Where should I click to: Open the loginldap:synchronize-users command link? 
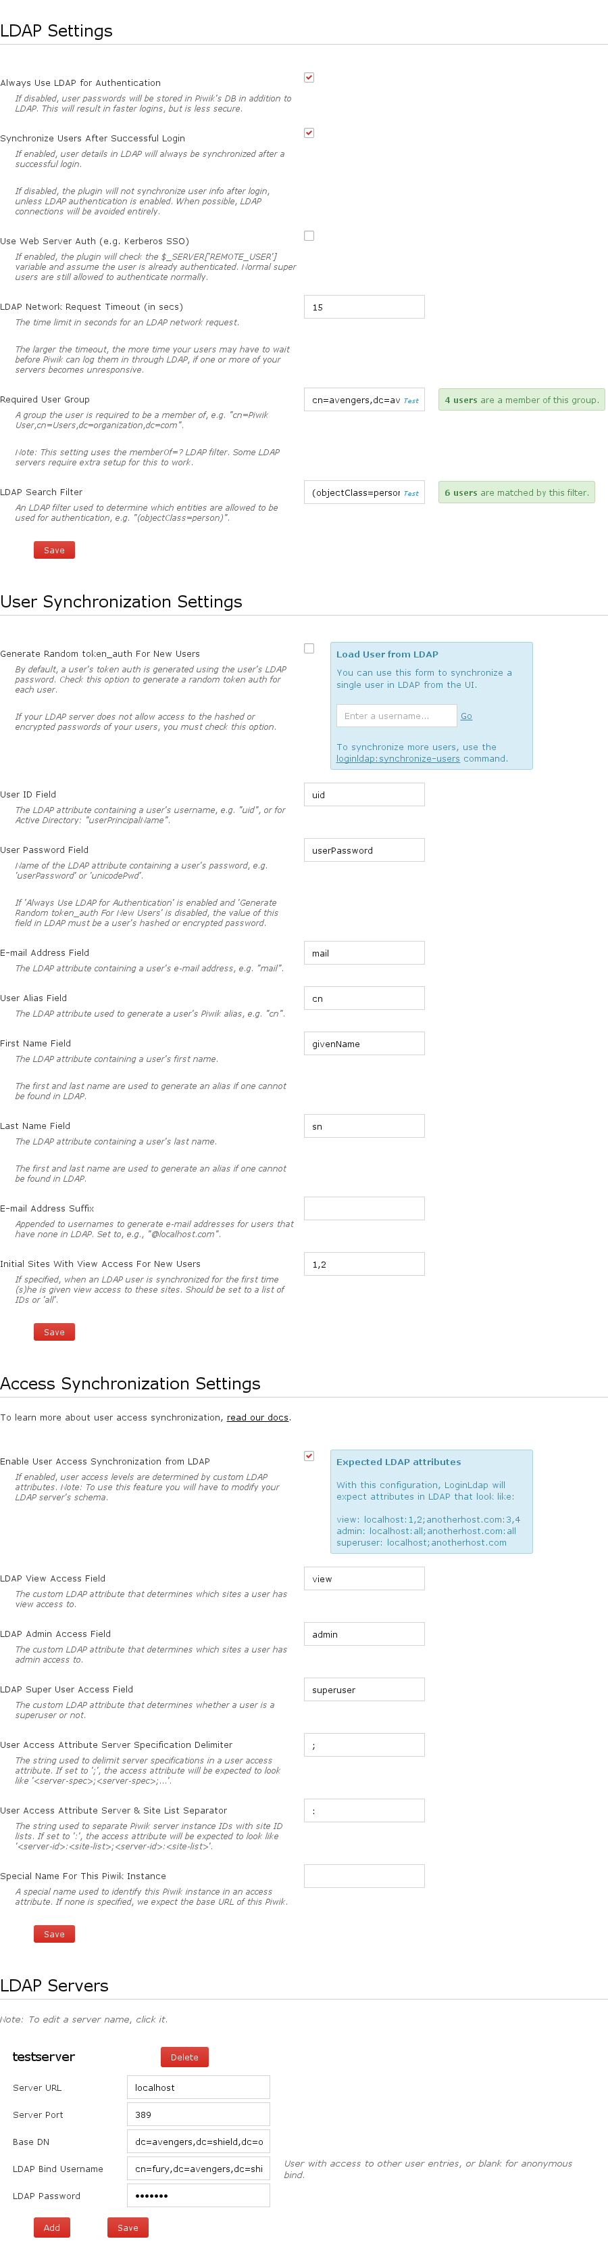pyautogui.click(x=397, y=759)
